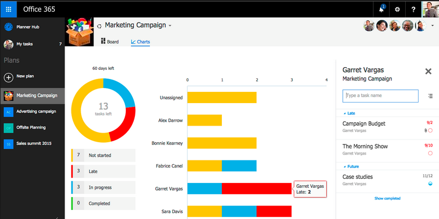Click the help question mark icon
This screenshot has width=439, height=219.
(x=413, y=9)
